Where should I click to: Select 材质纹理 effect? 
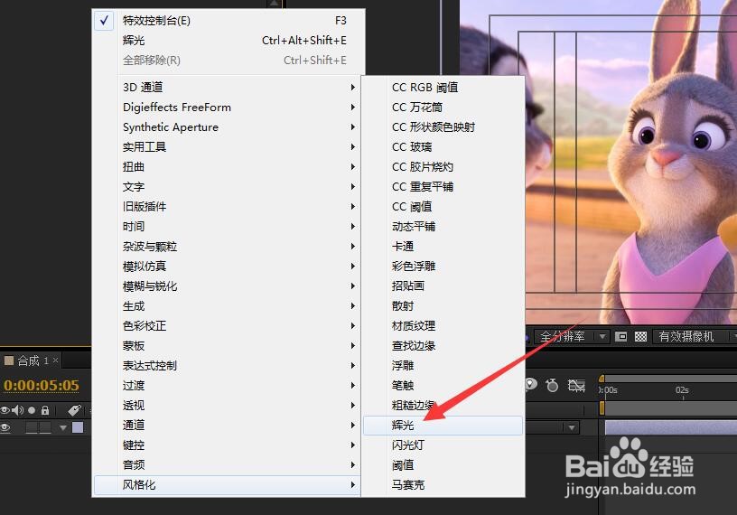443,326
